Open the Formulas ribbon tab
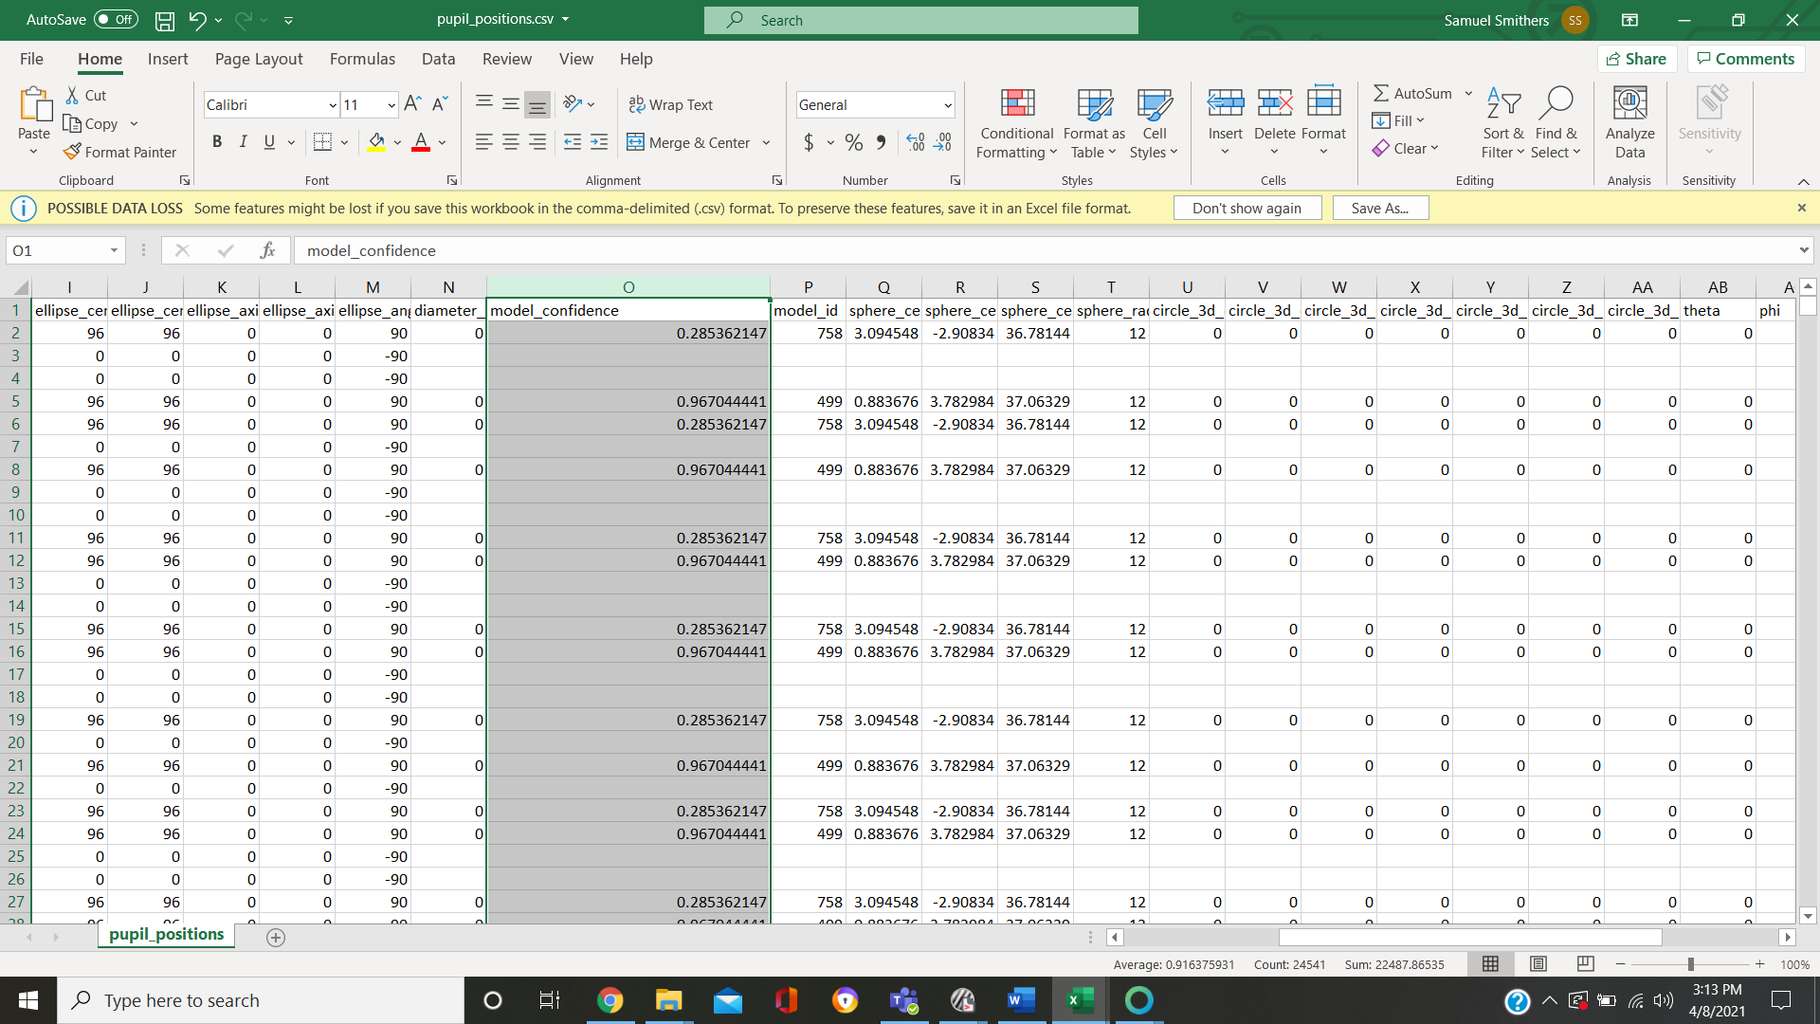The width and height of the screenshot is (1820, 1024). [362, 59]
